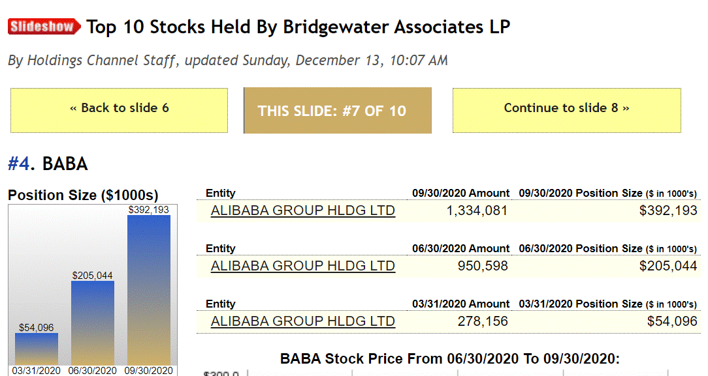The height and width of the screenshot is (376, 708).
Task: Open the Alibaba link in the 09/30/2020 row
Action: point(302,210)
